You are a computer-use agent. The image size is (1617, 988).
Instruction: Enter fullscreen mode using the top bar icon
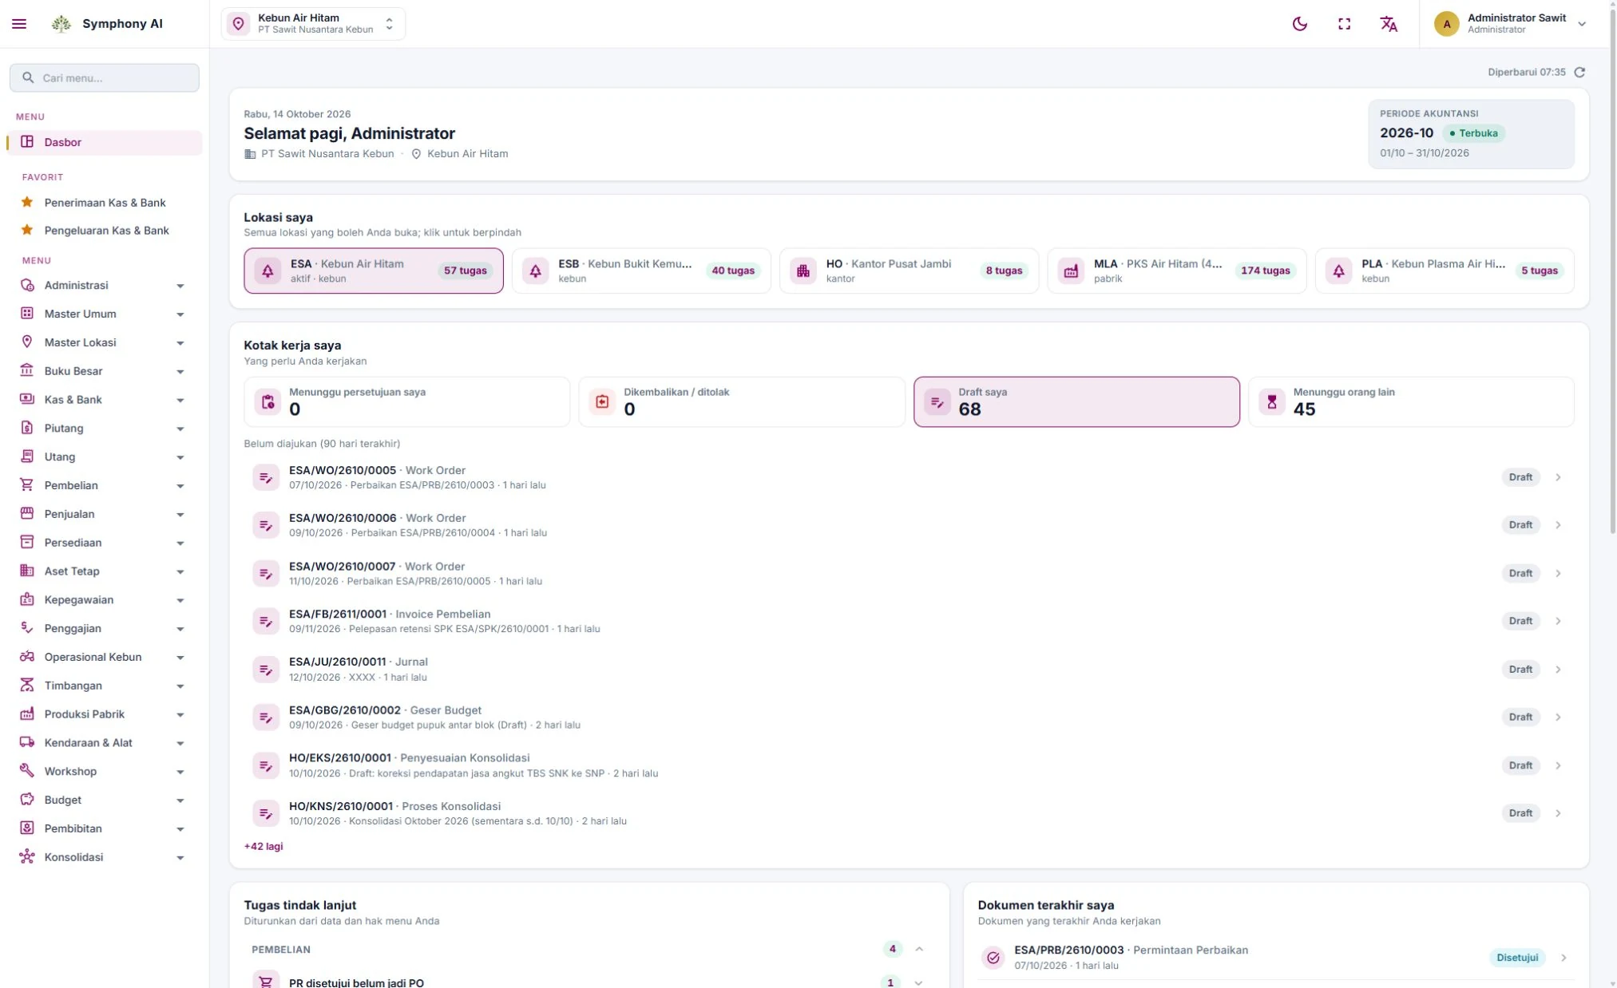tap(1344, 24)
